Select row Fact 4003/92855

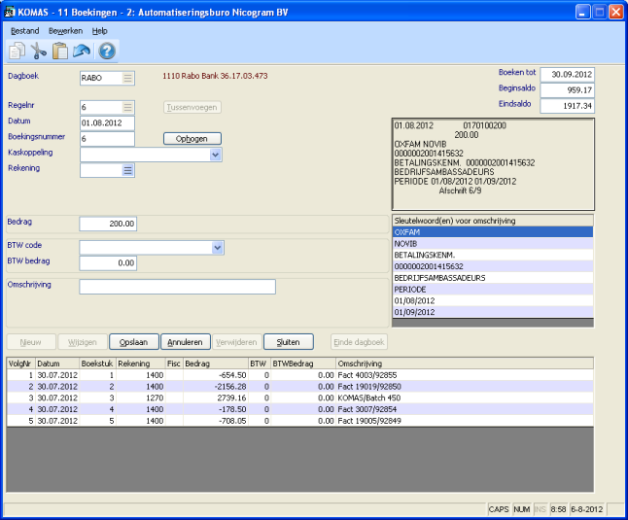point(300,375)
